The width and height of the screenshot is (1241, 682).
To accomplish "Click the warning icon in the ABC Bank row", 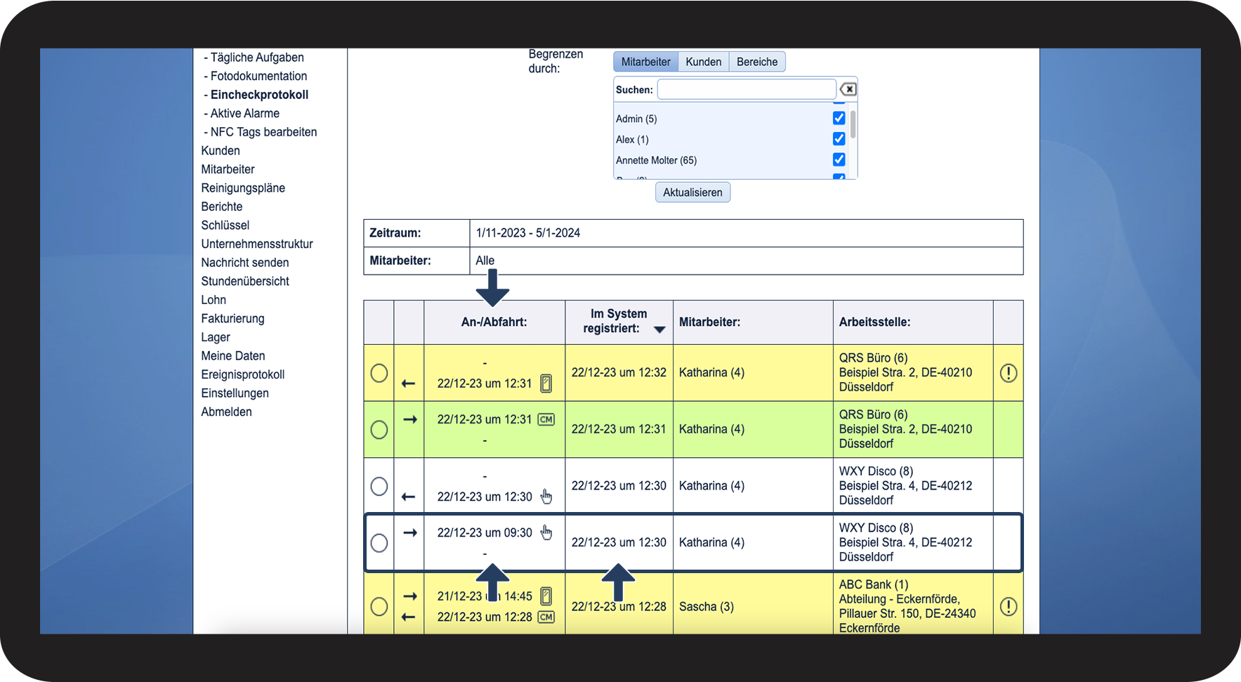I will pyautogui.click(x=1008, y=607).
